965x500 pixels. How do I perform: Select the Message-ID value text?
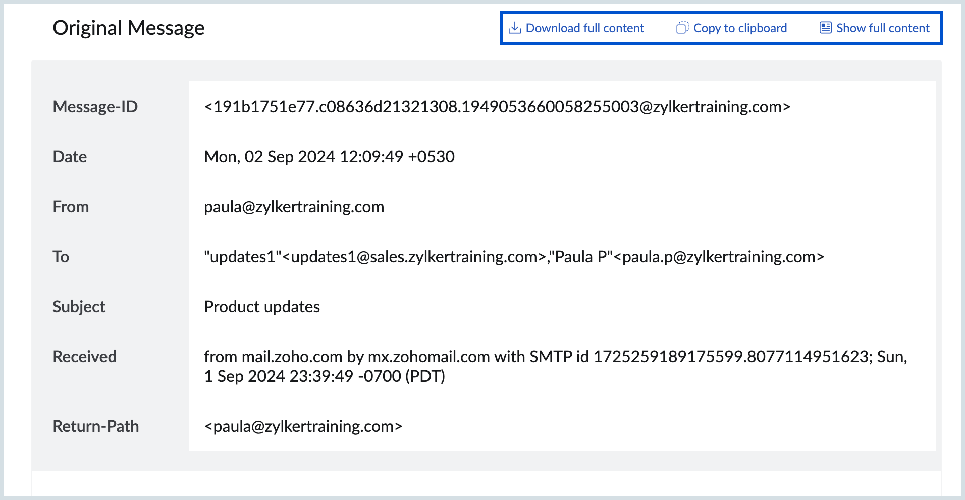tap(497, 107)
